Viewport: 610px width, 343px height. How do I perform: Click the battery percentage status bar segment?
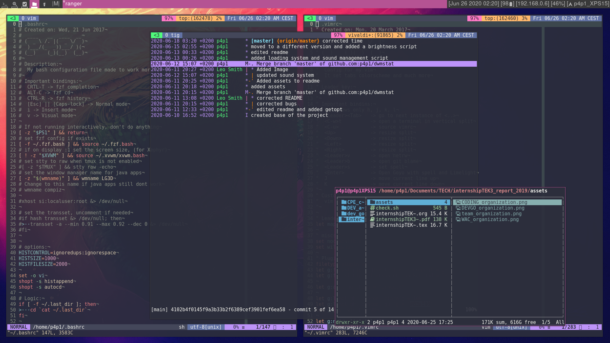pyautogui.click(x=507, y=4)
